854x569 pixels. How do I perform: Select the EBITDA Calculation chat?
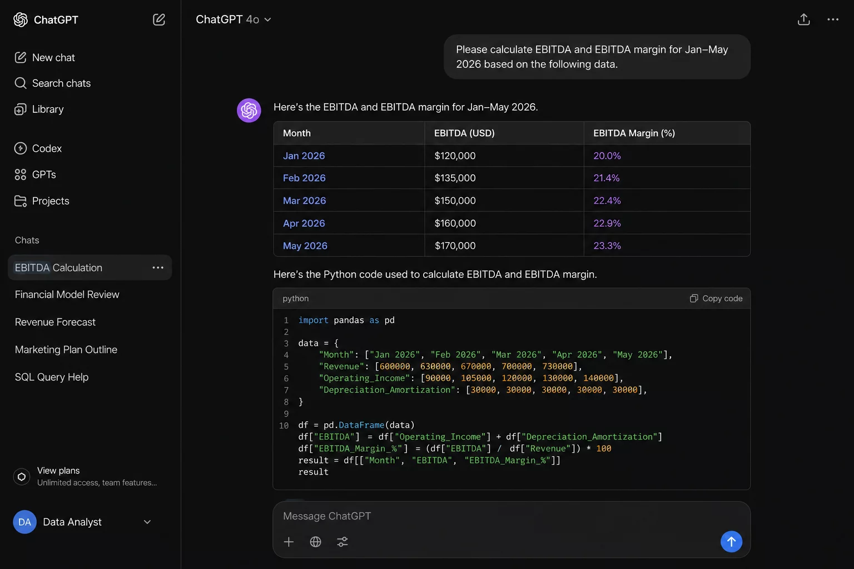click(x=90, y=267)
